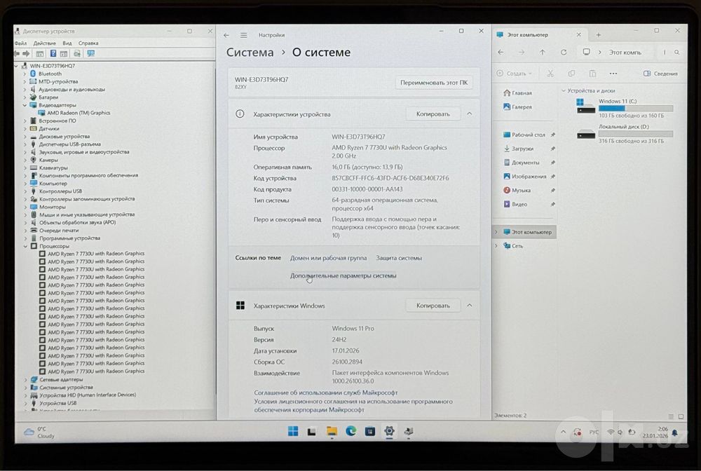Screen dimensions: 701x471
Task: Collapse the Процессоры node
Action: [25, 246]
